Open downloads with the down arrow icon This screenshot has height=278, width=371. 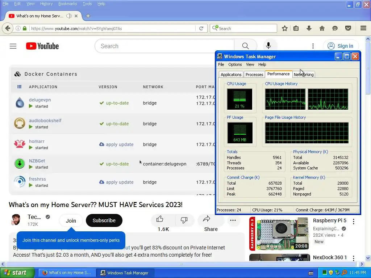pyautogui.click(x=309, y=28)
